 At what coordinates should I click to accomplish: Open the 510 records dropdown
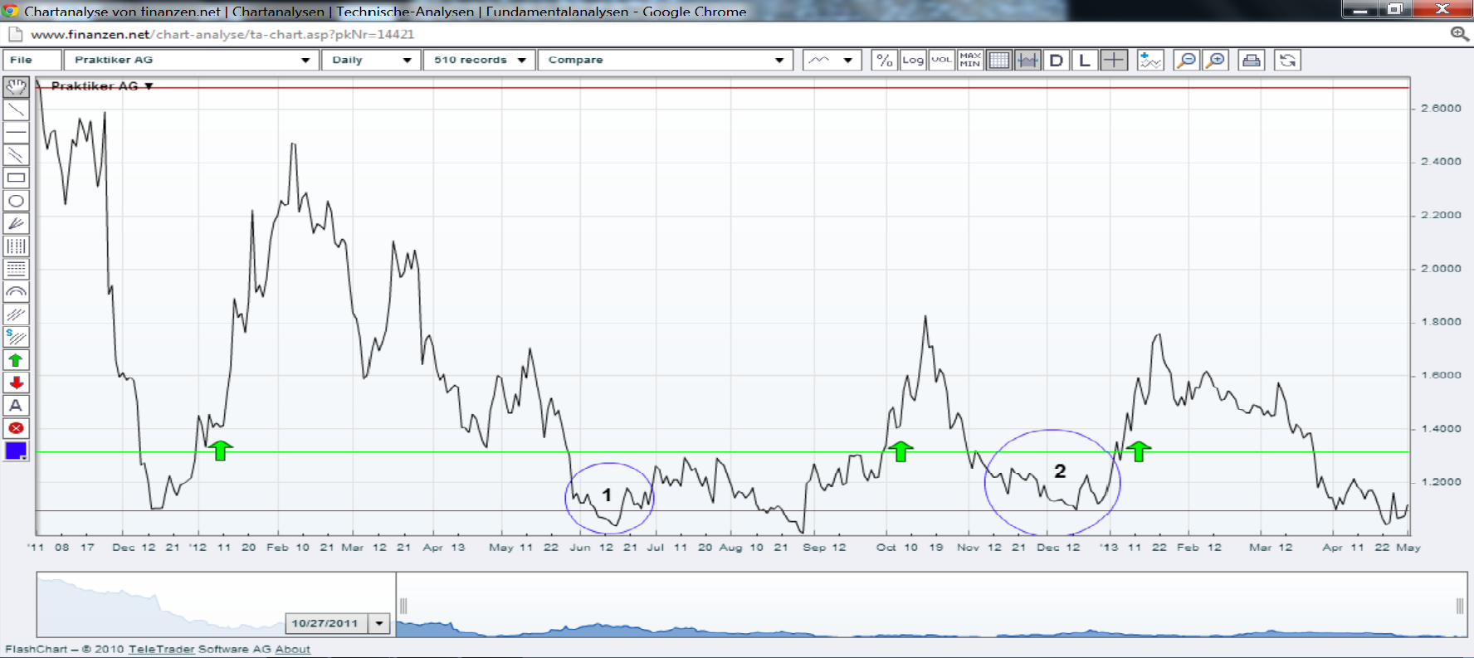tap(479, 61)
